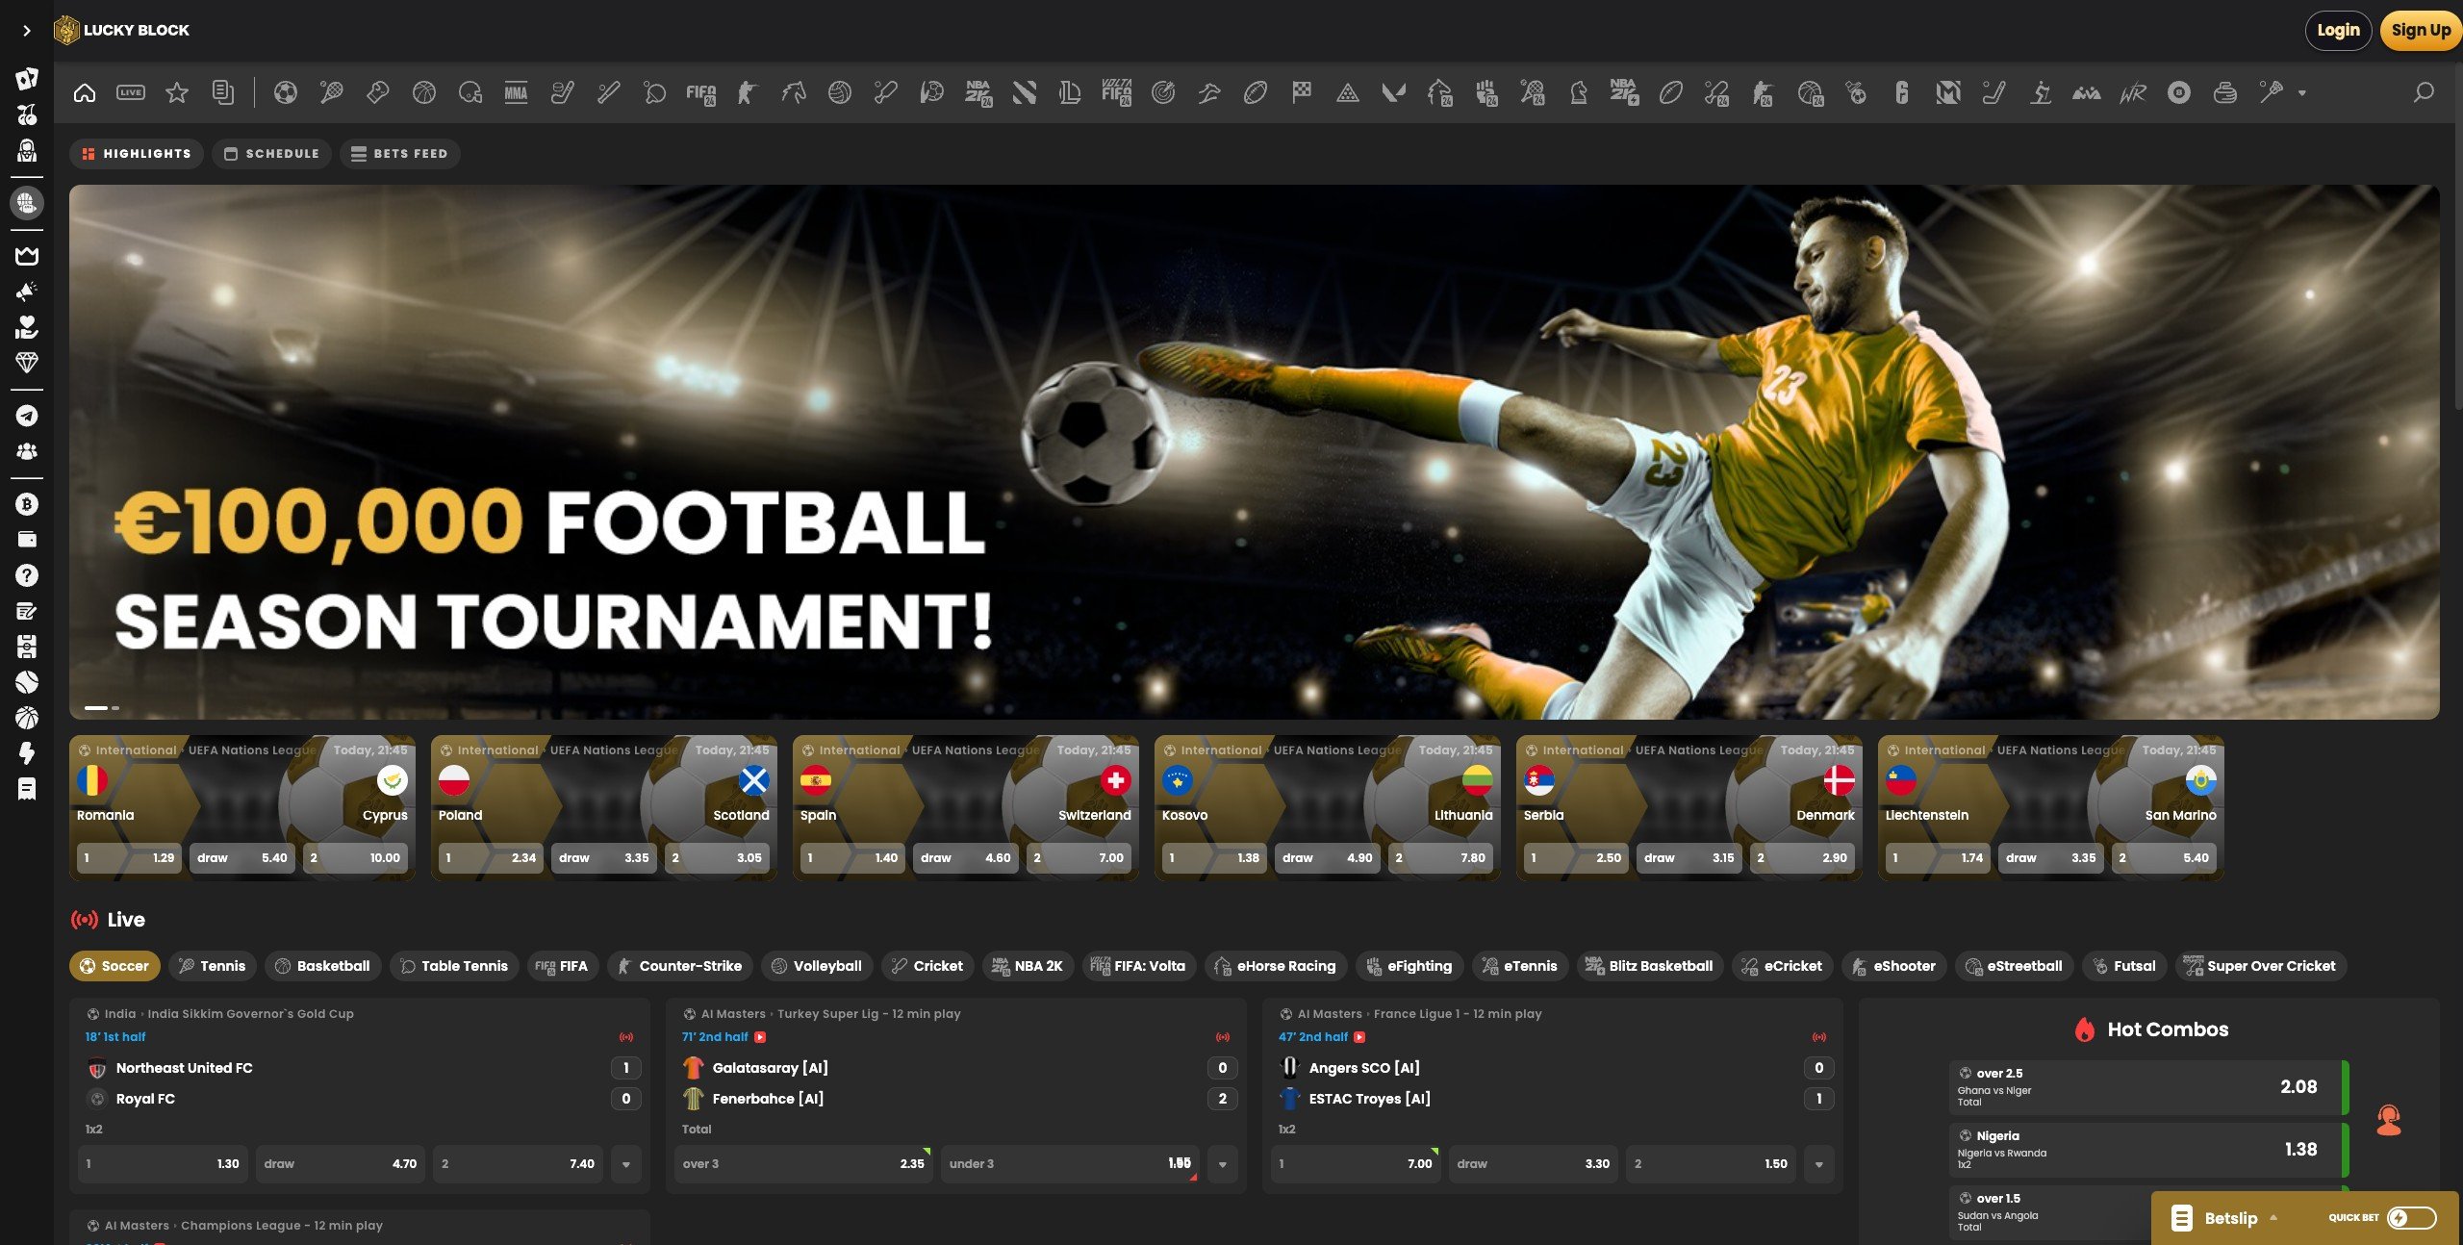Viewport: 2463px width, 1245px height.
Task: Open promotions megaphone icon in sidebar
Action: (x=27, y=292)
